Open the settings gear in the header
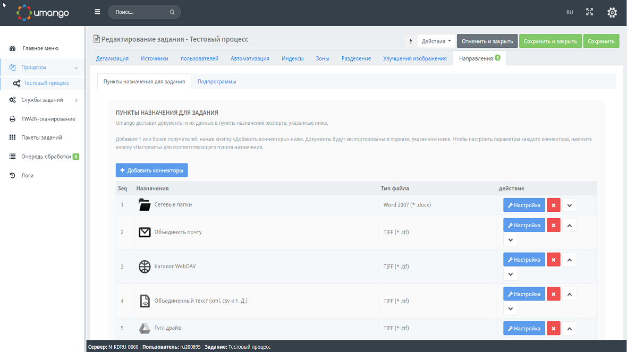 (x=612, y=12)
